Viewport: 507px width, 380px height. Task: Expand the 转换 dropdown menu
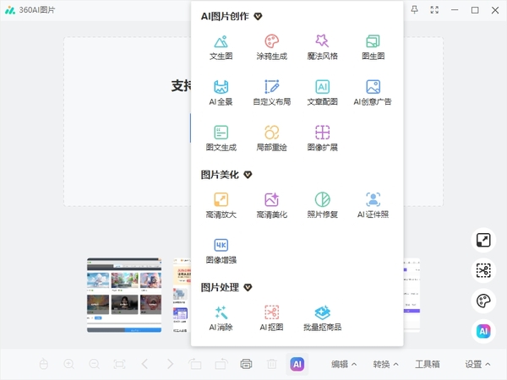point(386,364)
